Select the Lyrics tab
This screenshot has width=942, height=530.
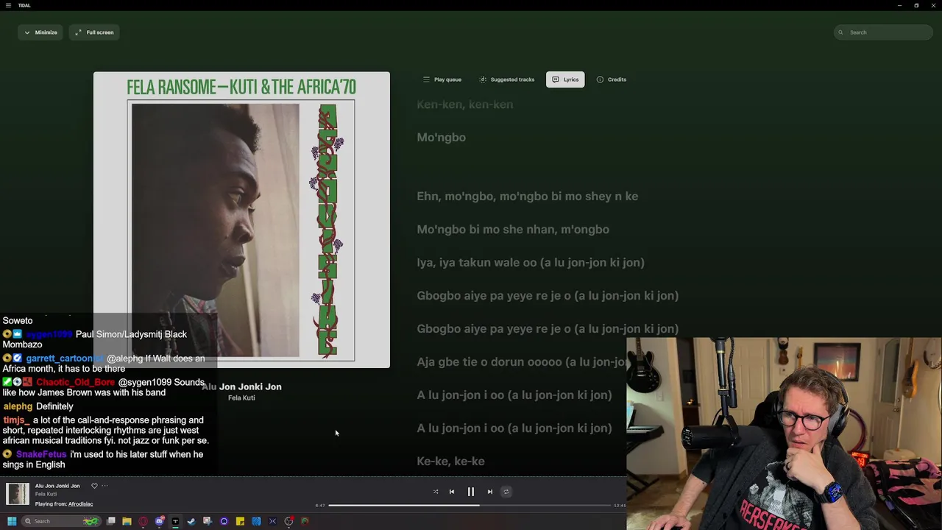click(x=565, y=79)
